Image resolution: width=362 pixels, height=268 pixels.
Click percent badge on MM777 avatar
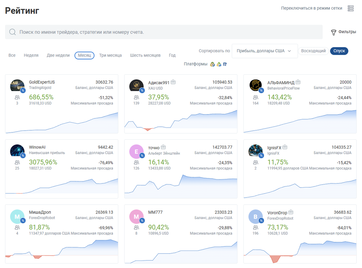[142, 221]
